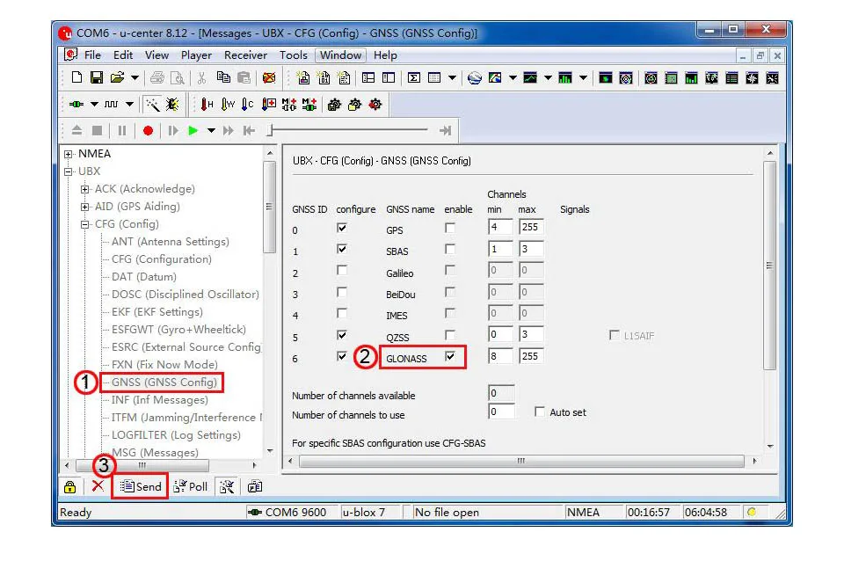Click the Eject playback button

pos(77,130)
